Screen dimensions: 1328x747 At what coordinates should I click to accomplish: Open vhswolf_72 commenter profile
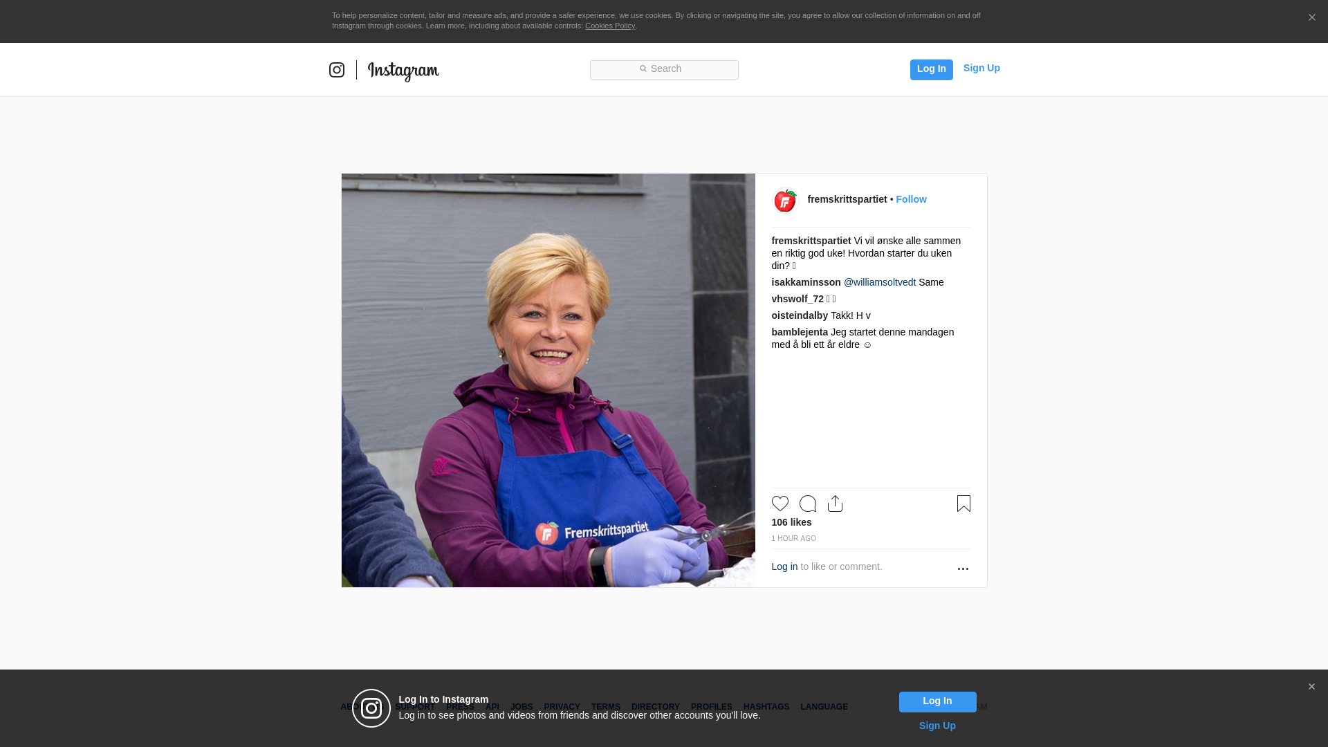point(797,299)
